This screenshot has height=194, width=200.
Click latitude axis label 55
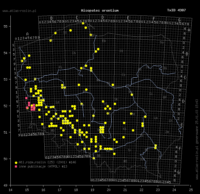click(5, 26)
